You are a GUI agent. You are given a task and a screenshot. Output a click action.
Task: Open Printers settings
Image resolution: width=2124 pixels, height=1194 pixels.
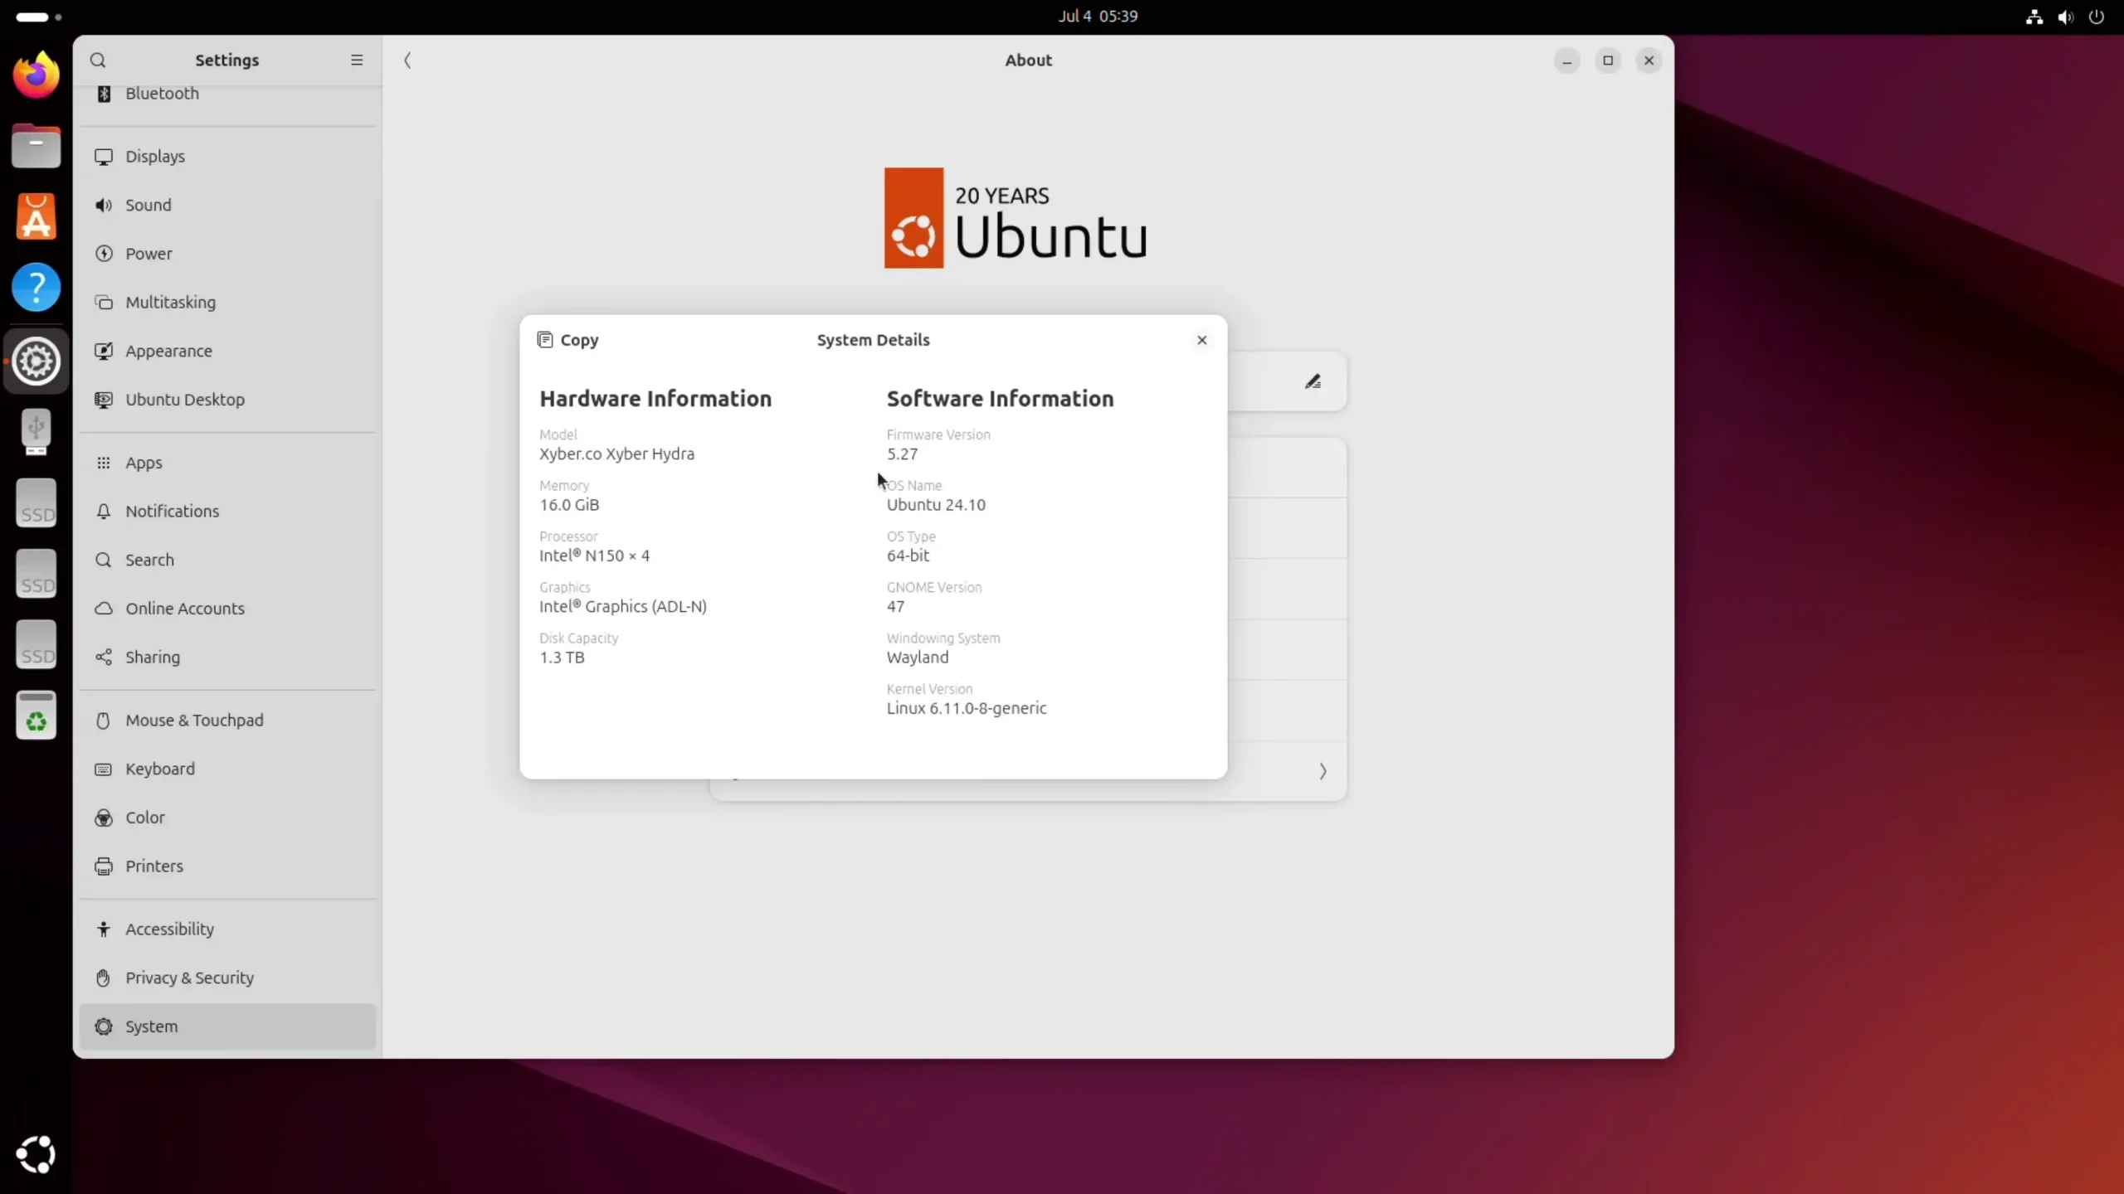228,866
